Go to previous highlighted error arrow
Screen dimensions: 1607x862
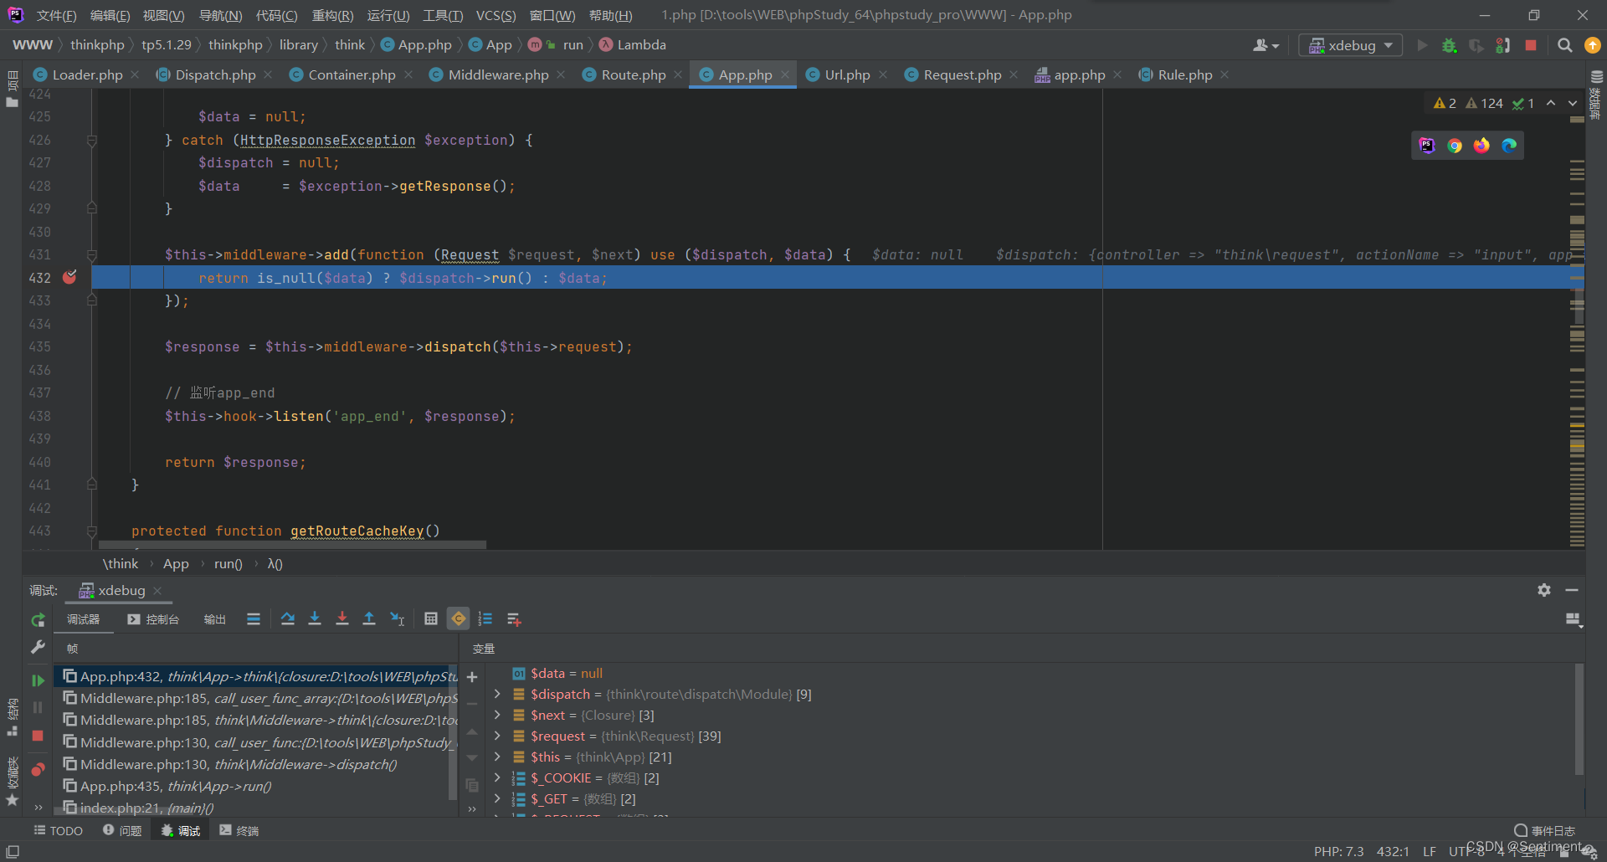click(x=1551, y=103)
